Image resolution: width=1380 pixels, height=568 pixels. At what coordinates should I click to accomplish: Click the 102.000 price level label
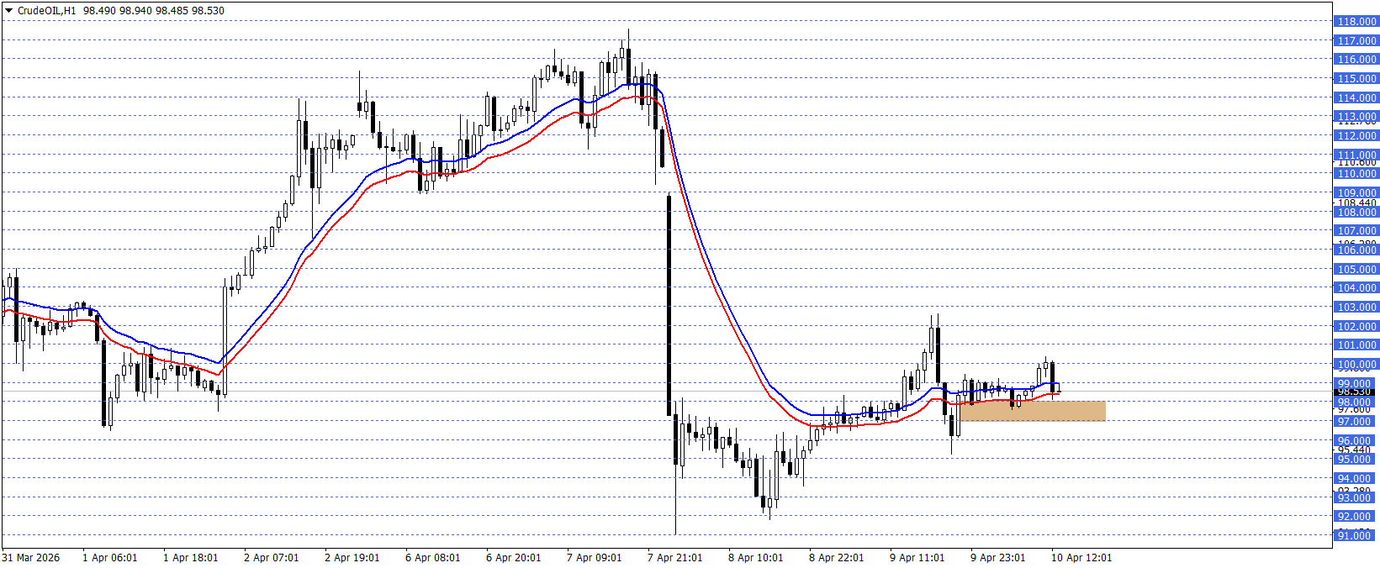tap(1356, 327)
